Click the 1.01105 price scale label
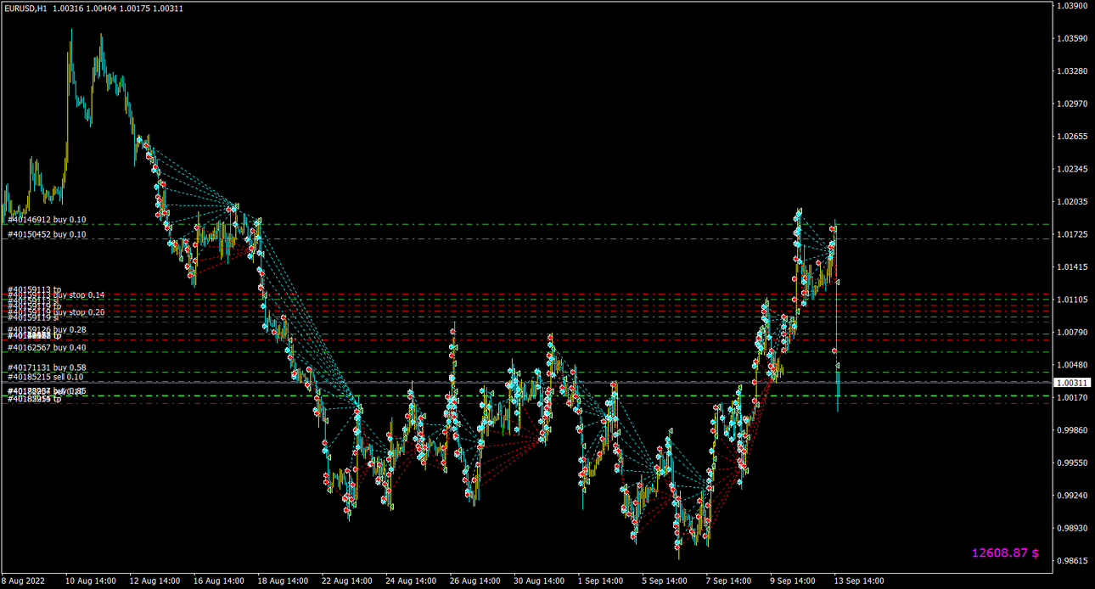The height and width of the screenshot is (589, 1095). 1072,300
